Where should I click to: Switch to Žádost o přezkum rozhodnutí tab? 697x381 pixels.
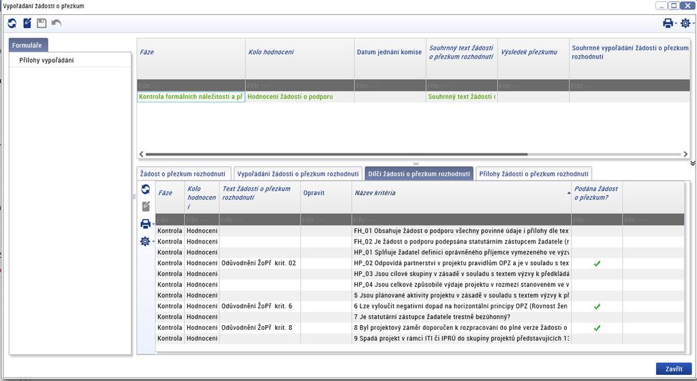tap(183, 174)
